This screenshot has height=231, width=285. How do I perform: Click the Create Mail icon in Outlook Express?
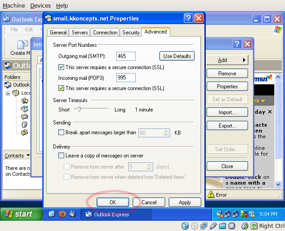(22, 45)
